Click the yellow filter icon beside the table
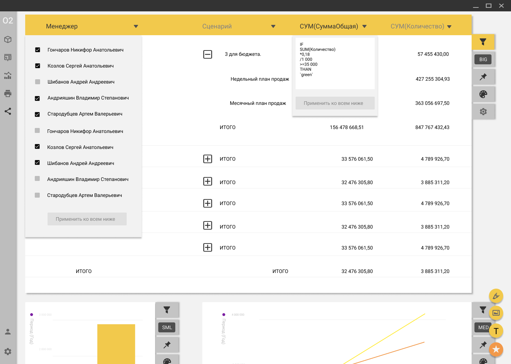This screenshot has height=364, width=511. pos(483,42)
